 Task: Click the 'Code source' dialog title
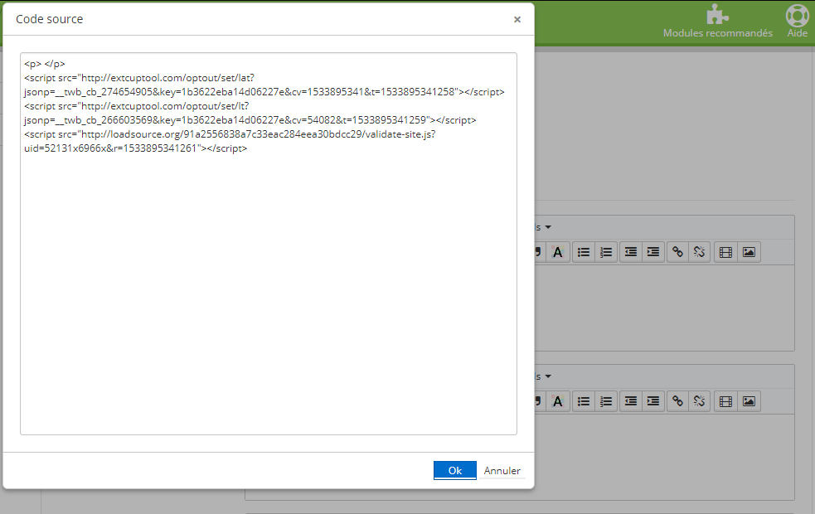click(50, 19)
